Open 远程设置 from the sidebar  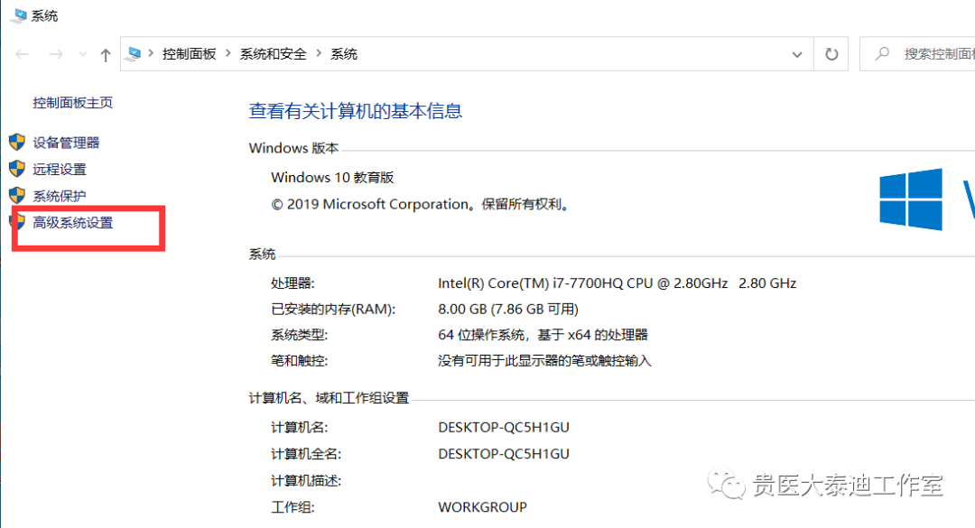tap(59, 169)
